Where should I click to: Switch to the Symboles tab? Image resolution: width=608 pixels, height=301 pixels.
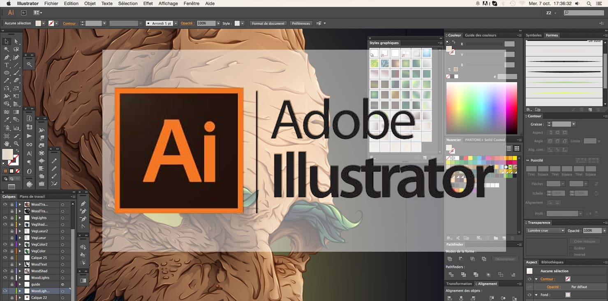coord(534,35)
